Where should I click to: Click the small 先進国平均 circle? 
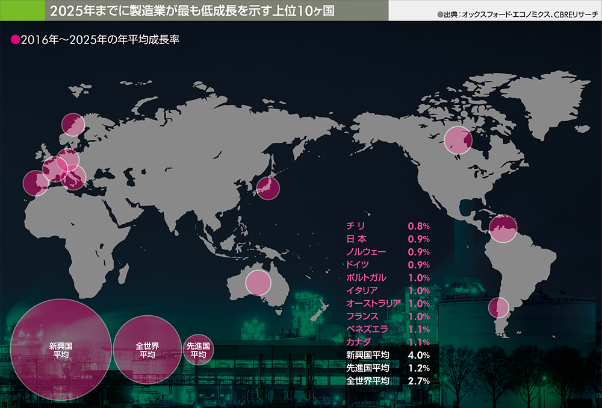198,350
